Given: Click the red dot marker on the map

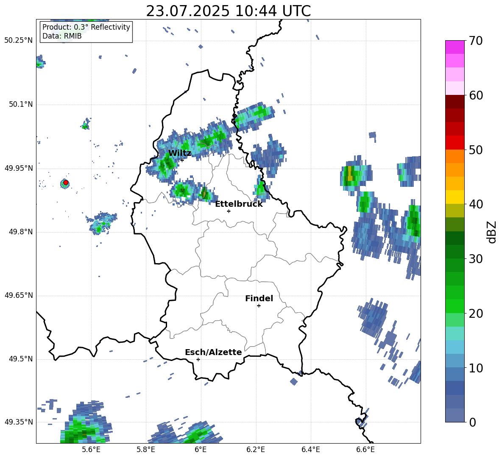Looking at the screenshot, I should click(66, 183).
